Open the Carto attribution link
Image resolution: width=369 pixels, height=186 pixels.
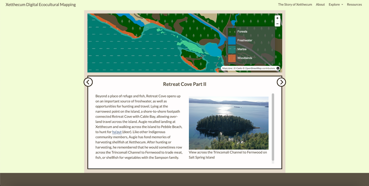point(239,68)
